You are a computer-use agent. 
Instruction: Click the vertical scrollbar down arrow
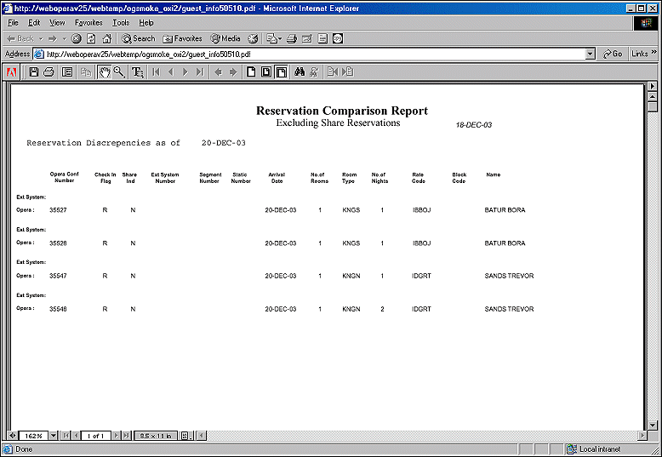653,424
